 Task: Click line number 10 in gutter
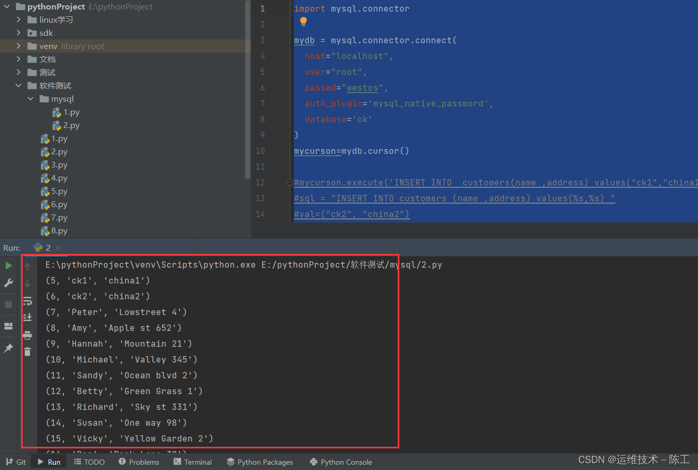[260, 151]
